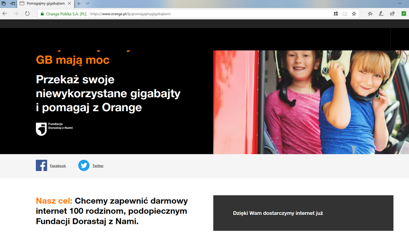
Task: Open a new tab with the plus icon
Action: pos(79,3)
